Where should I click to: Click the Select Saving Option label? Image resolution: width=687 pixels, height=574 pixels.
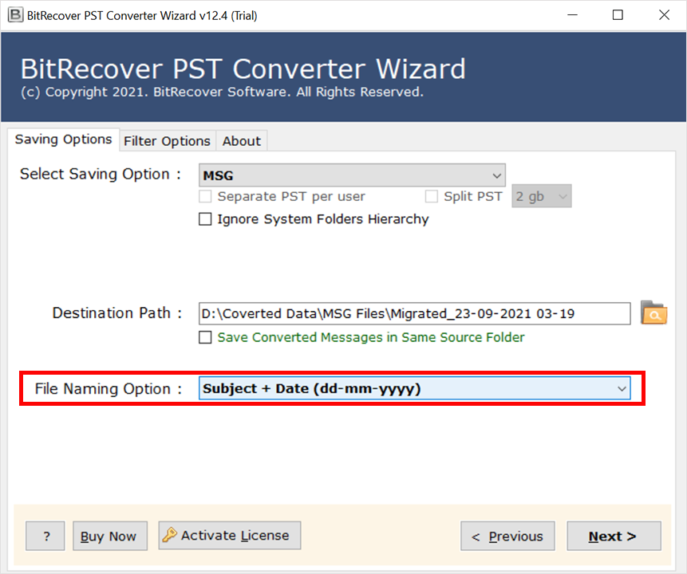[x=101, y=175]
